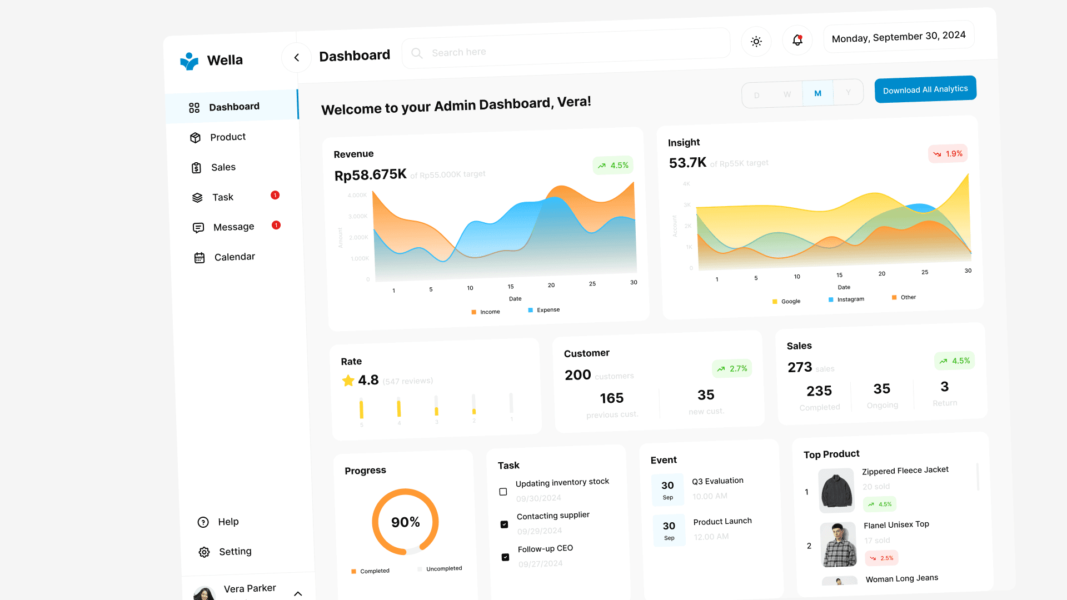
Task: Open the Dashboard section in sidebar
Action: click(233, 107)
